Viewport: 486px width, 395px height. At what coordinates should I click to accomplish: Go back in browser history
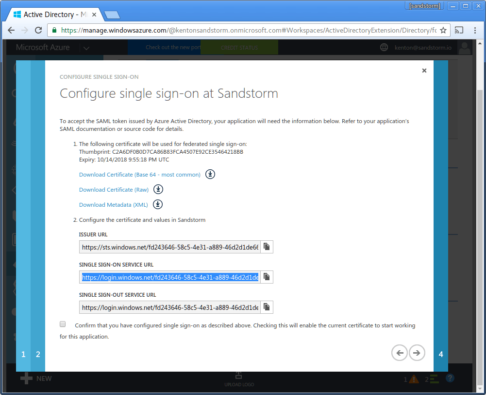tap(11, 30)
